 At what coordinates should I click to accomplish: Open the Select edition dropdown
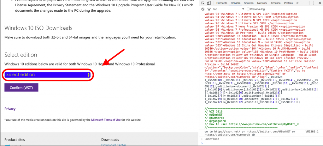[48, 75]
